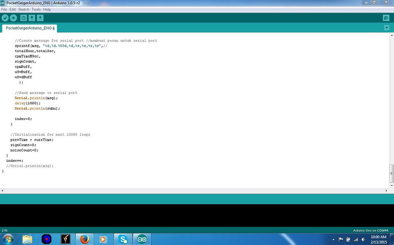Click the Windows Start button

click(x=7, y=238)
